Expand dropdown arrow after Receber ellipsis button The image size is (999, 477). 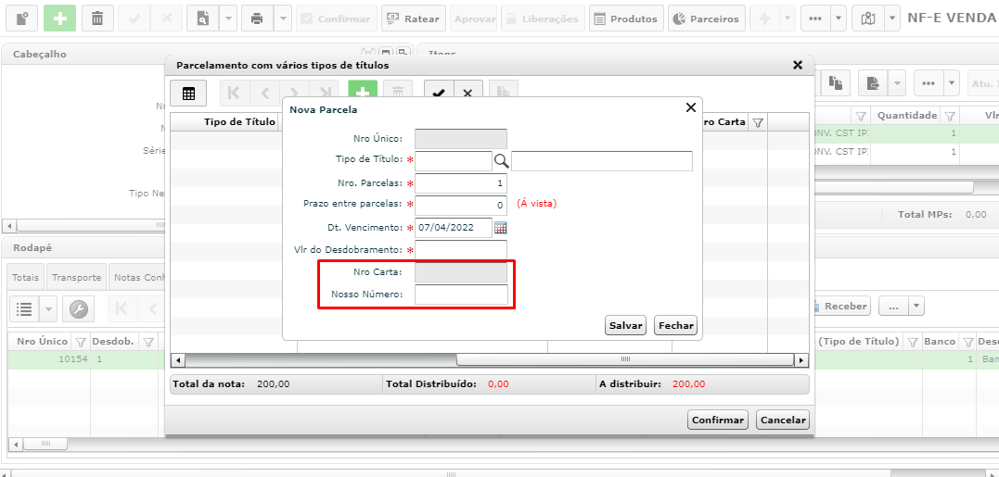[916, 306]
